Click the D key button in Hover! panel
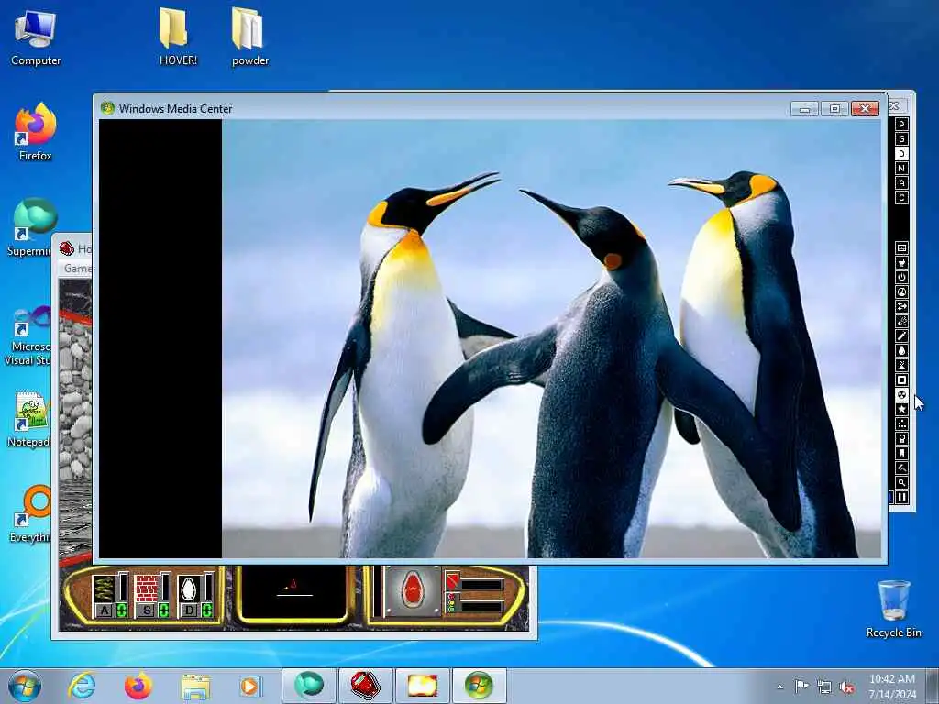Screen dimensions: 939x704 (190, 610)
